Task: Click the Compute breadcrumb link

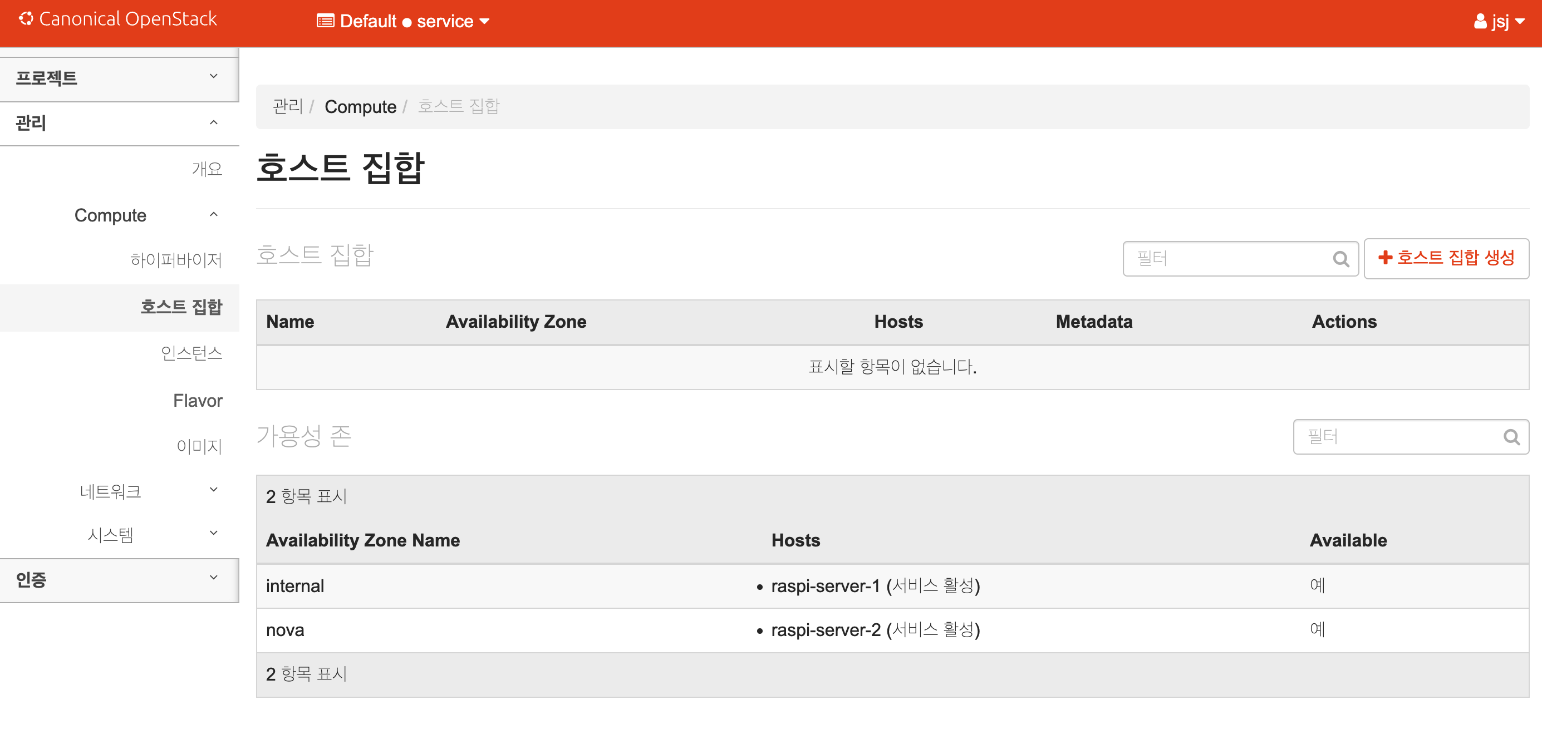Action: tap(360, 107)
